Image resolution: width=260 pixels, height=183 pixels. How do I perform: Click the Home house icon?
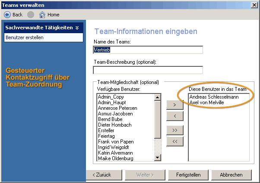coord(42,14)
